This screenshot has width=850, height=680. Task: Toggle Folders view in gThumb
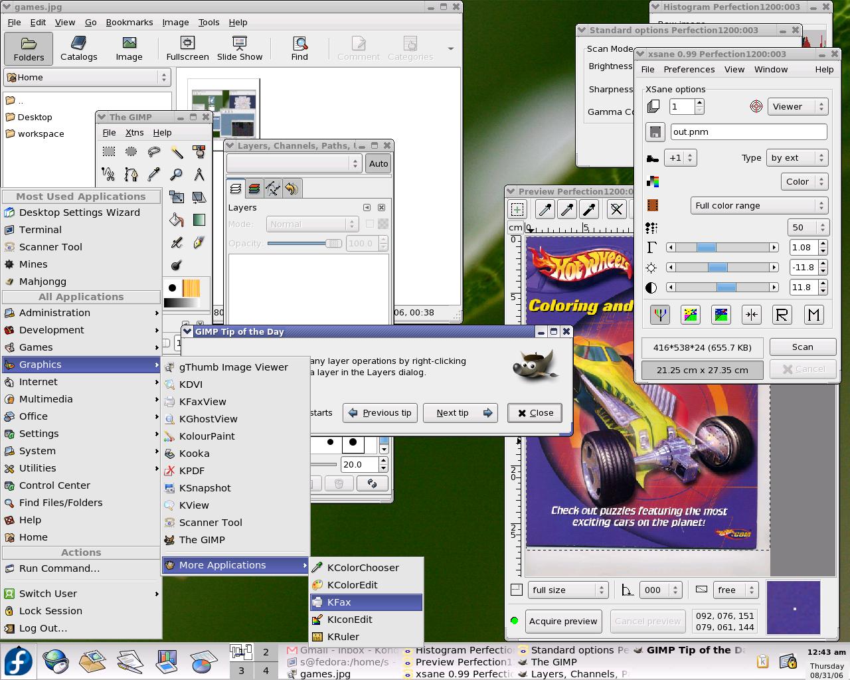click(x=29, y=48)
